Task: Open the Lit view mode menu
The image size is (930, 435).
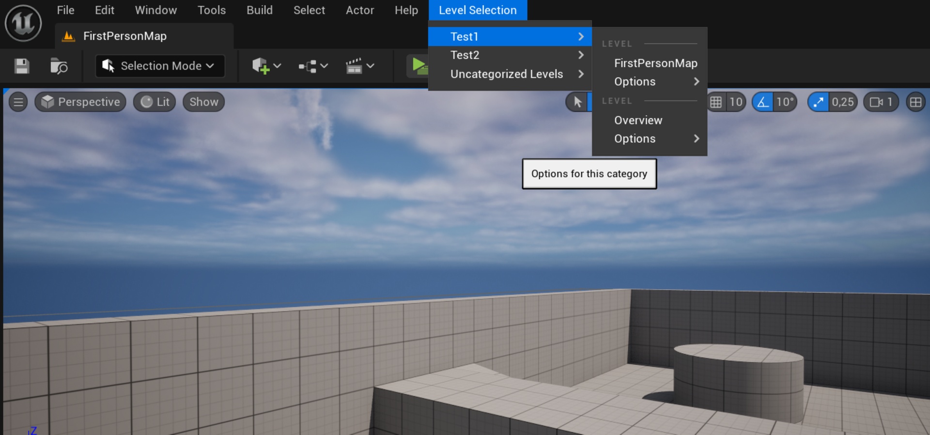Action: [155, 102]
